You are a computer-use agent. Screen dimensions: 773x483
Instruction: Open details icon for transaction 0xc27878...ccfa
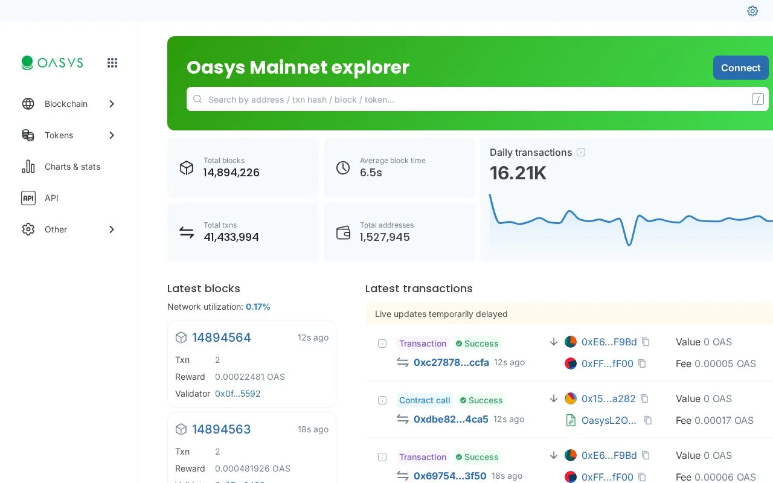(x=382, y=344)
